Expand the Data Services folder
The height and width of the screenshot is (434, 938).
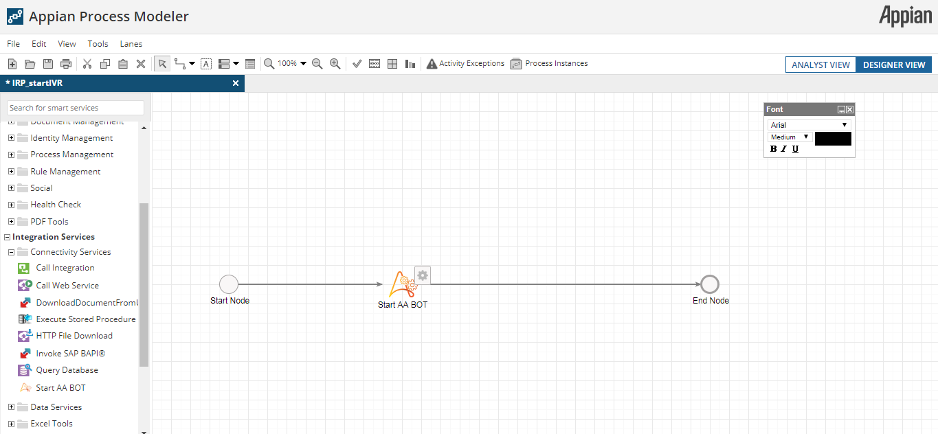pos(11,407)
